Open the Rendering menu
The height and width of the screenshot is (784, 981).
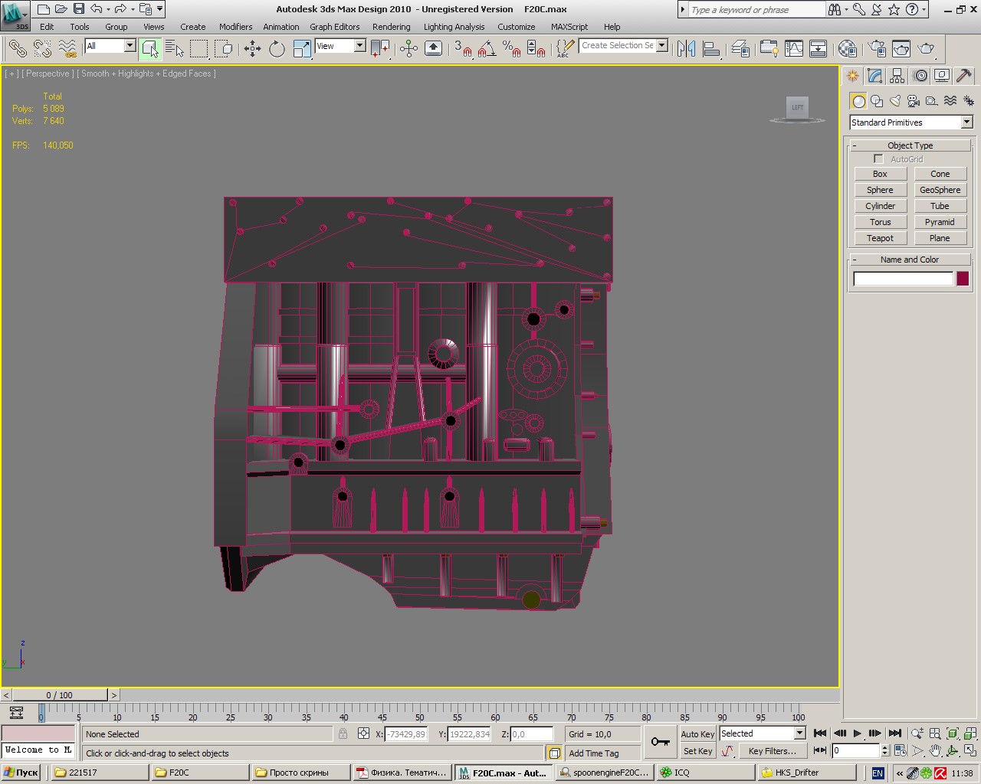[391, 27]
